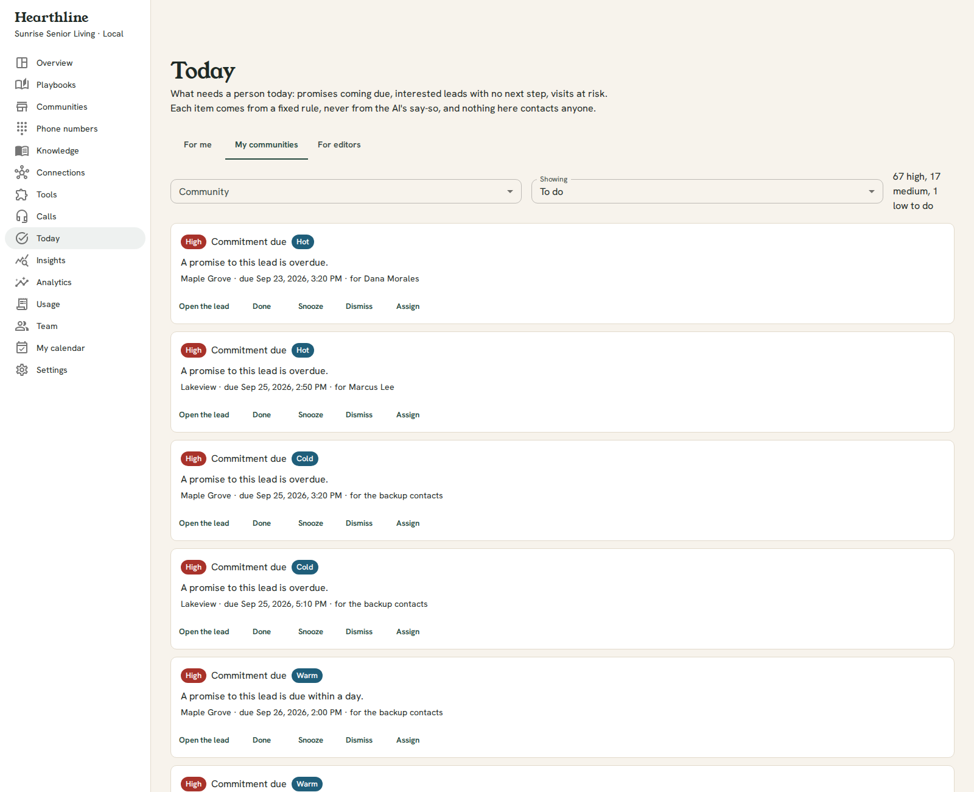Select the Communities storefront icon

(22, 107)
